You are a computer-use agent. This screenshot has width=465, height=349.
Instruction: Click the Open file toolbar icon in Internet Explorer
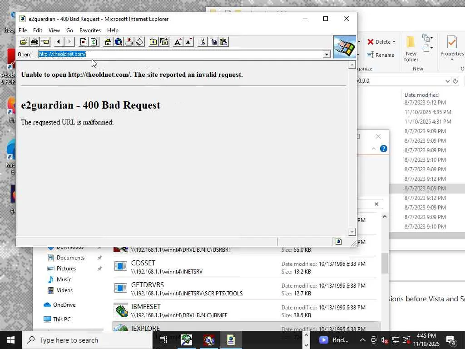point(24,42)
